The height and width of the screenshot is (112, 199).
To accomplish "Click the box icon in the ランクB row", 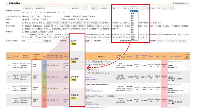I will pos(48,77).
